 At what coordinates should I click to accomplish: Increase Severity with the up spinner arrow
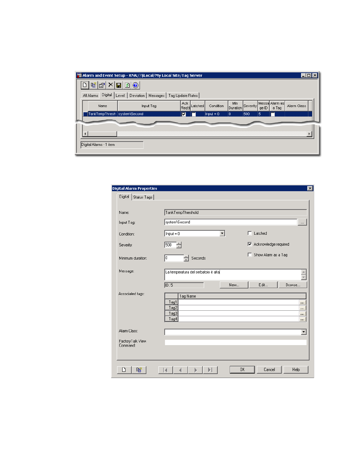179,243
